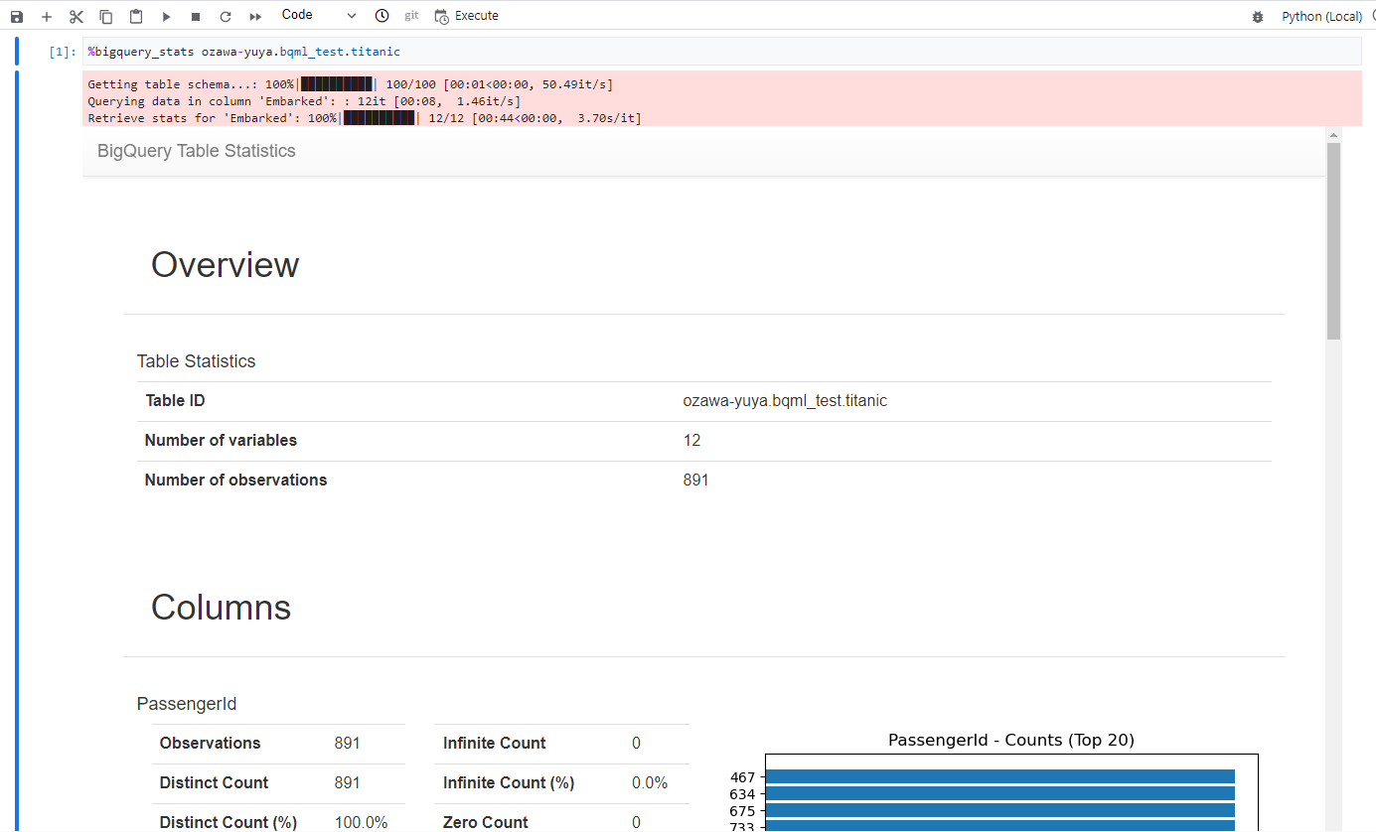Open the debugger bug icon
The width and height of the screenshot is (1376, 832).
[1257, 15]
